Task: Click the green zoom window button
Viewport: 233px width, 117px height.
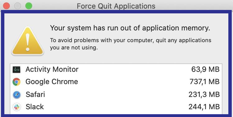Action: (x=29, y=6)
